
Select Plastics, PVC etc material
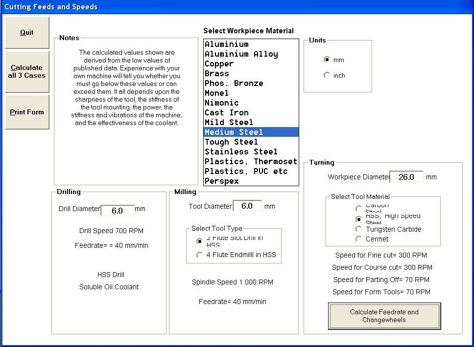[x=251, y=171]
